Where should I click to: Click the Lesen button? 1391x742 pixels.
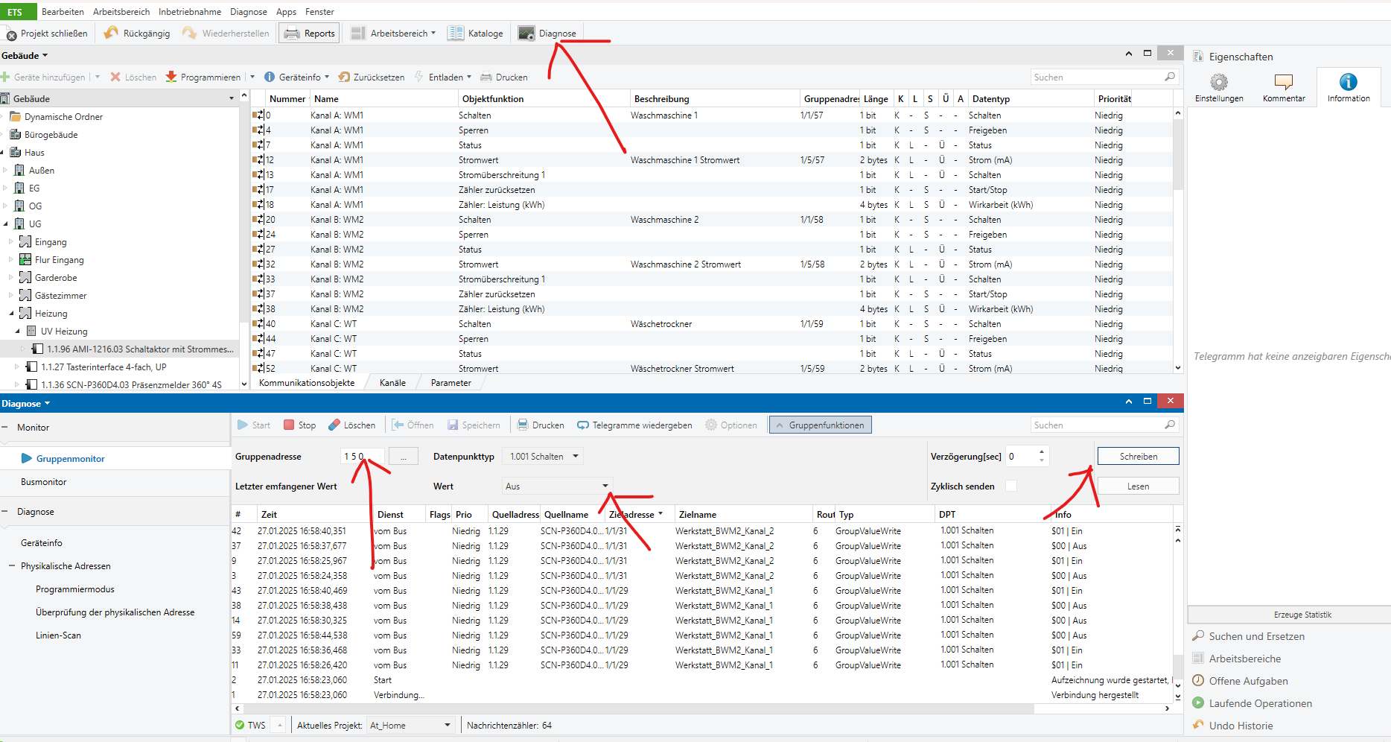tap(1138, 486)
